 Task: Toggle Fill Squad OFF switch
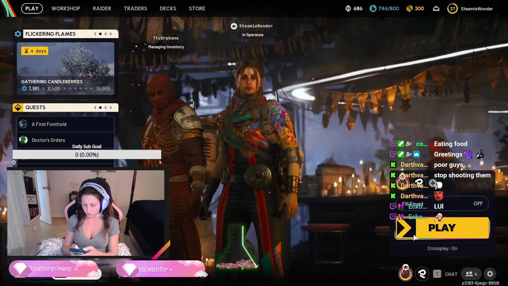(x=478, y=203)
